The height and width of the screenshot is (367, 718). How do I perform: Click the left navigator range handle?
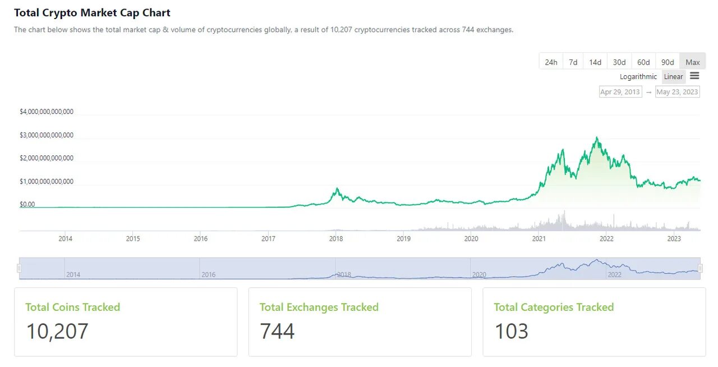pos(20,268)
